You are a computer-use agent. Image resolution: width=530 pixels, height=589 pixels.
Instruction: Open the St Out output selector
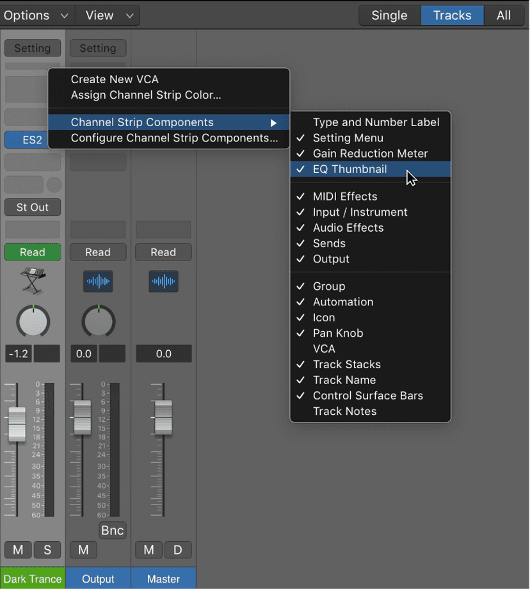pyautogui.click(x=33, y=207)
